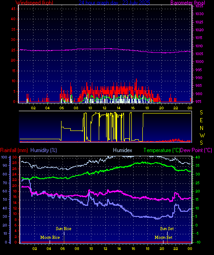The width and height of the screenshot is (214, 255).
Task: Click the 12 hour label under the windspeed graph
Action: (x=104, y=108)
